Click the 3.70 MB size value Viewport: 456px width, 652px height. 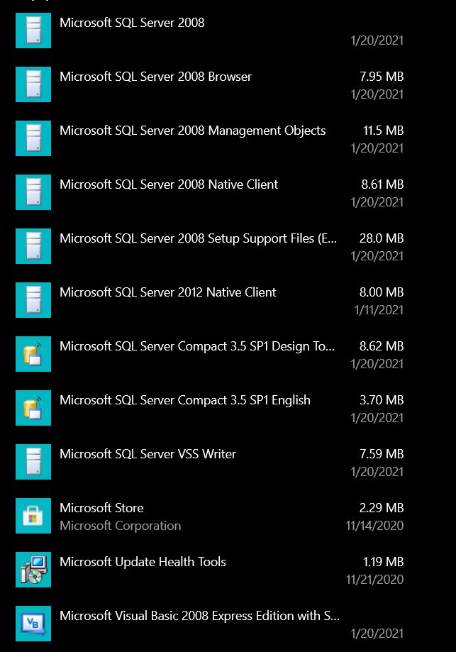(382, 400)
